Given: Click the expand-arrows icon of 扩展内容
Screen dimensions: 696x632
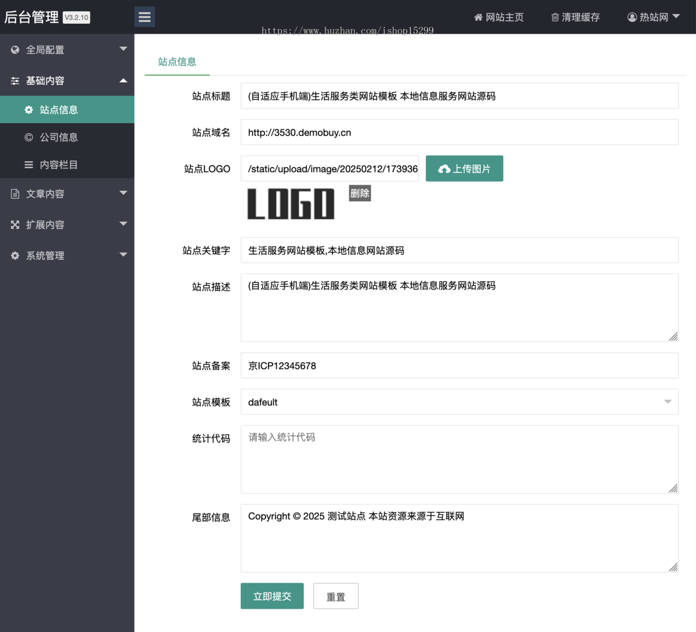Looking at the screenshot, I should click(x=15, y=225).
